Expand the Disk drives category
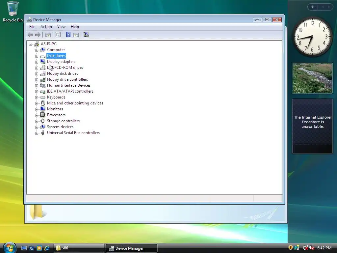Viewport: 337px width, 253px height. pyautogui.click(x=37, y=56)
